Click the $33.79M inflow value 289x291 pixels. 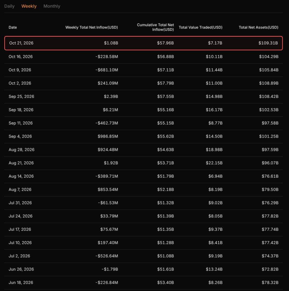(109, 216)
